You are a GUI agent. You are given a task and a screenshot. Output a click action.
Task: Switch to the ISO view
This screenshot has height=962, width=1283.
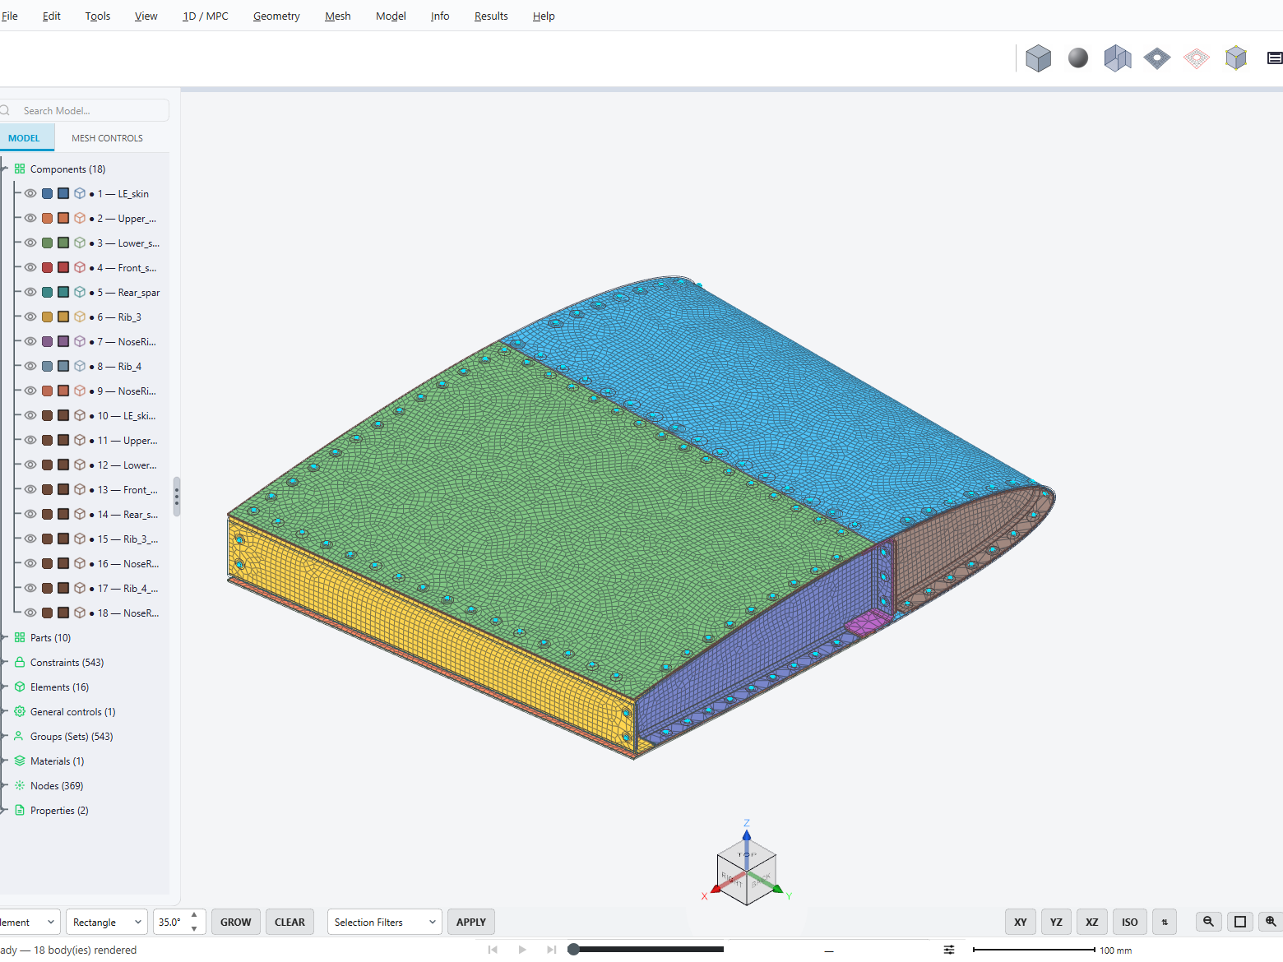1130,922
